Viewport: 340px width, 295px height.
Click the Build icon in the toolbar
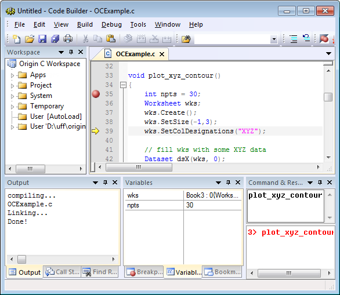(141, 39)
